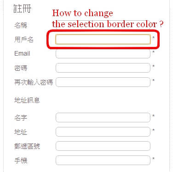Click the 地址訊息 section heading

click(x=27, y=100)
